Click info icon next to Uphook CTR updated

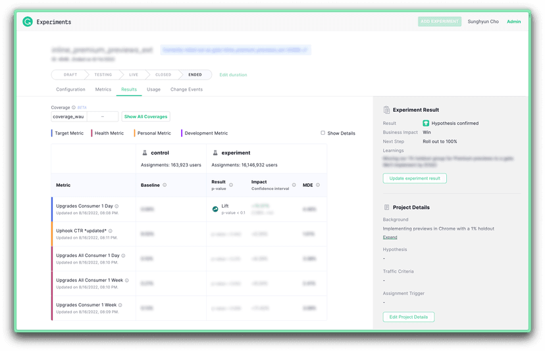(110, 231)
